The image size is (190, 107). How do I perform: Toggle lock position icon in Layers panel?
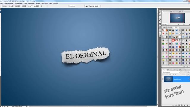(173, 75)
